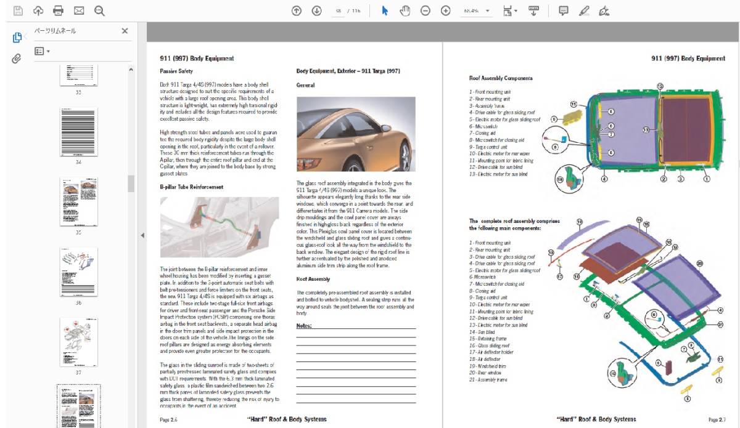Go to the previous page using the up arrow
The height and width of the screenshot is (428, 740).
click(297, 10)
